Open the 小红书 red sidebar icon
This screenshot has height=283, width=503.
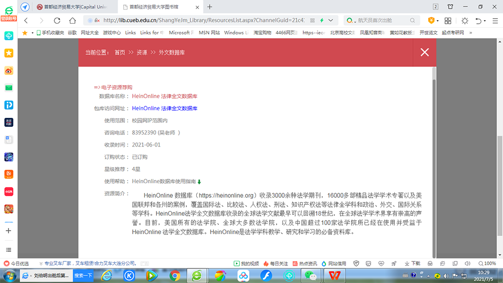coord(9,191)
